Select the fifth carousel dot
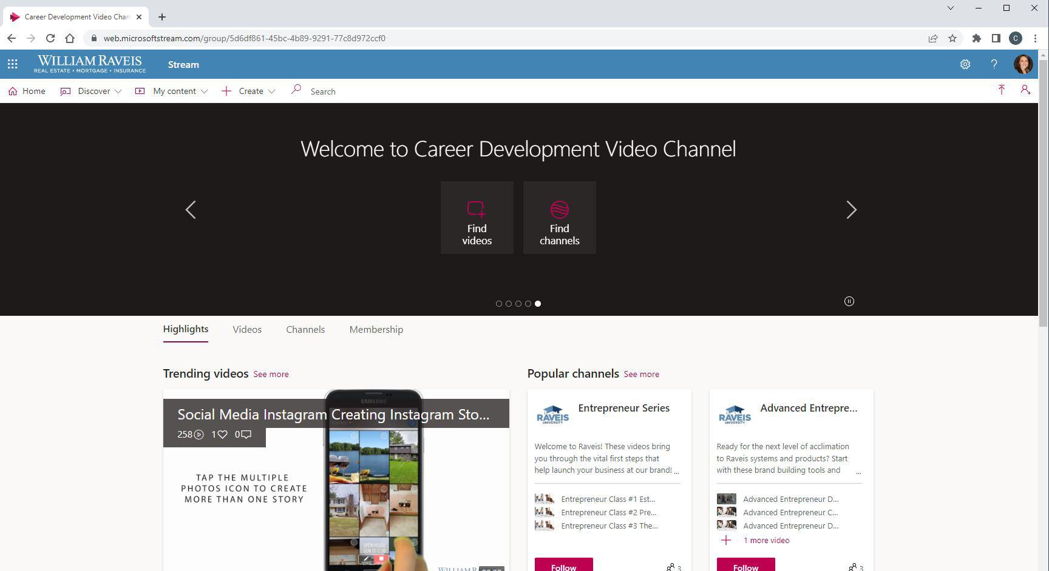The width and height of the screenshot is (1049, 571). 538,304
